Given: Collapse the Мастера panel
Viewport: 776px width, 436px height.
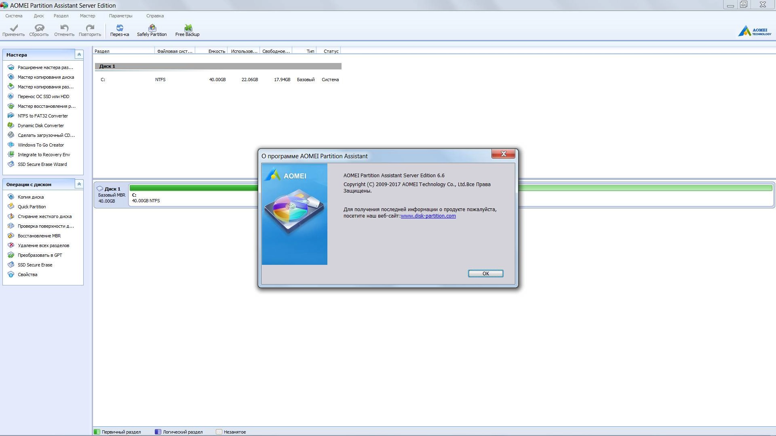Looking at the screenshot, I should click(79, 55).
